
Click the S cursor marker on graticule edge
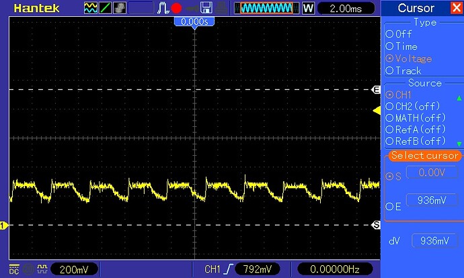click(x=376, y=225)
